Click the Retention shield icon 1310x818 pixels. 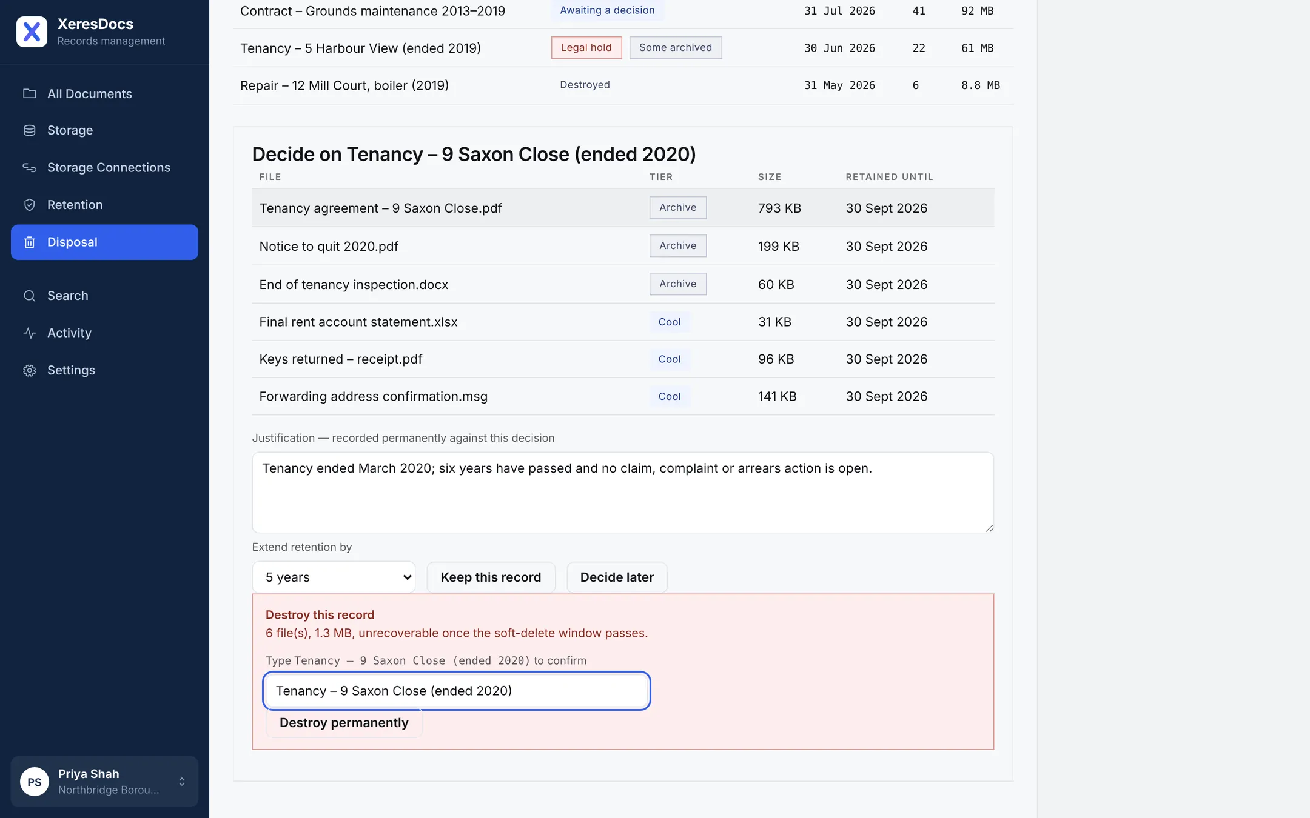coord(29,205)
